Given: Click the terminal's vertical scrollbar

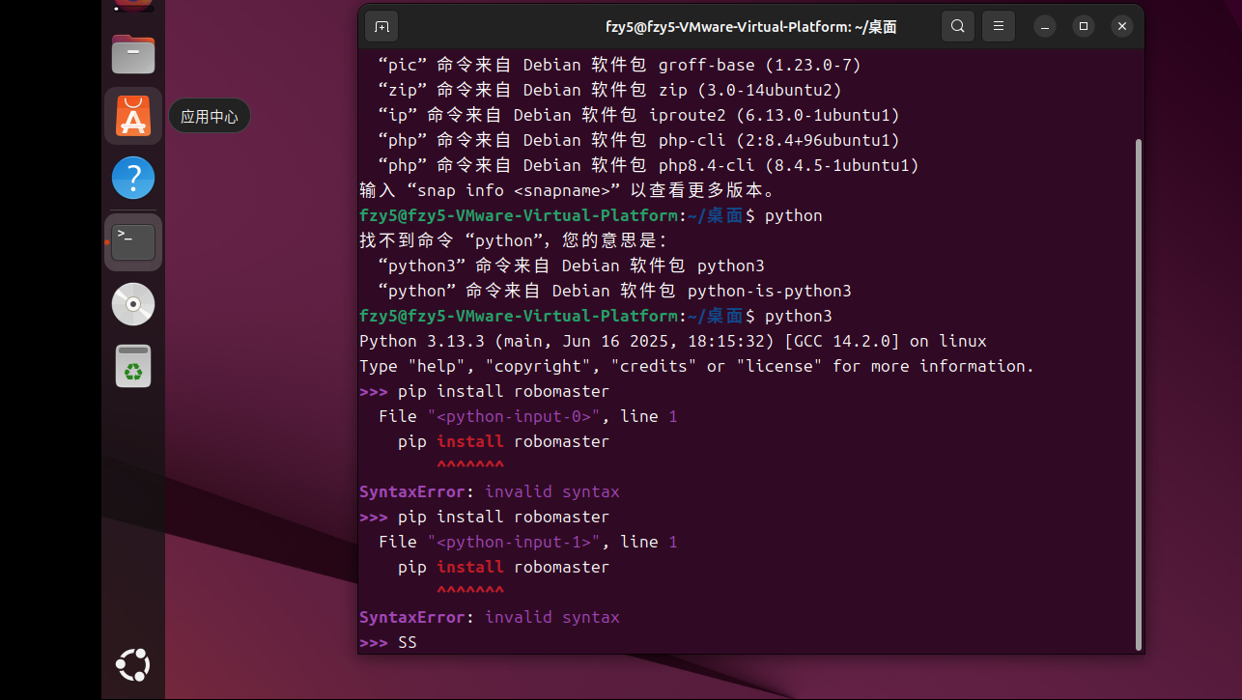Looking at the screenshot, I should pos(1139,394).
